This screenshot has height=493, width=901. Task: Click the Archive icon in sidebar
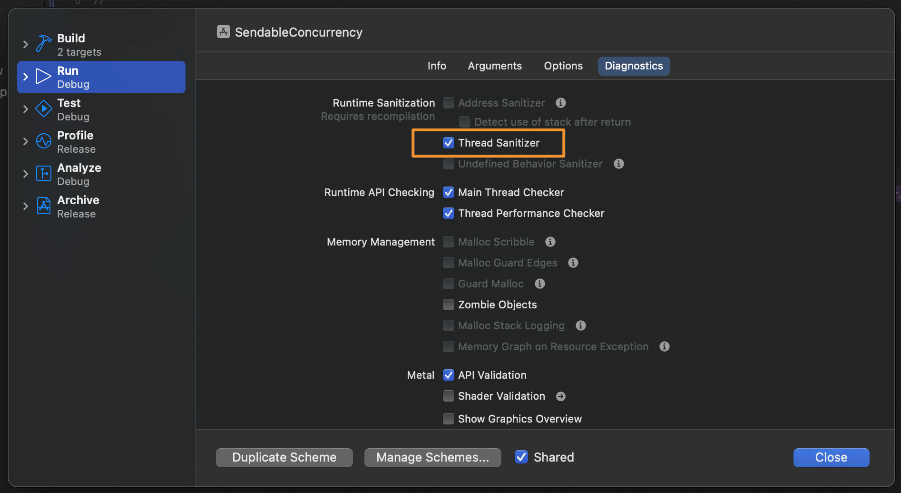point(43,206)
